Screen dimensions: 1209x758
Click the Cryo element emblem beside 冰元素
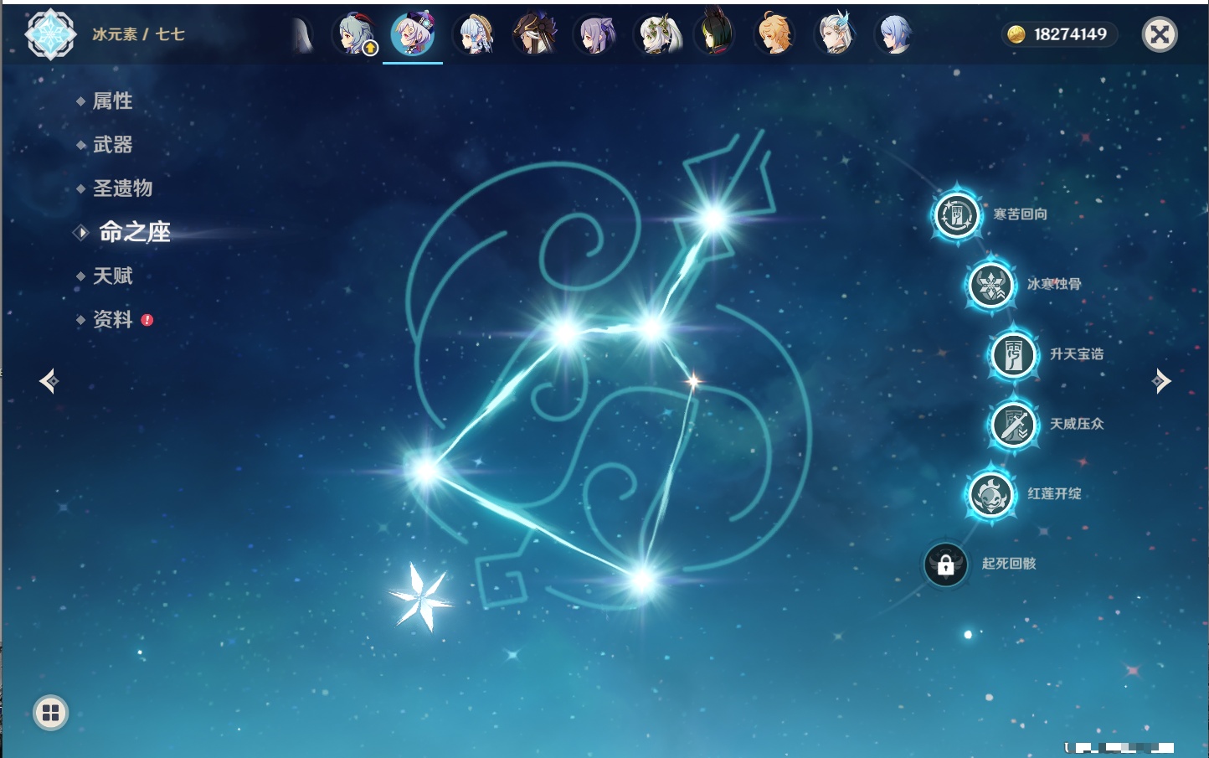50,34
